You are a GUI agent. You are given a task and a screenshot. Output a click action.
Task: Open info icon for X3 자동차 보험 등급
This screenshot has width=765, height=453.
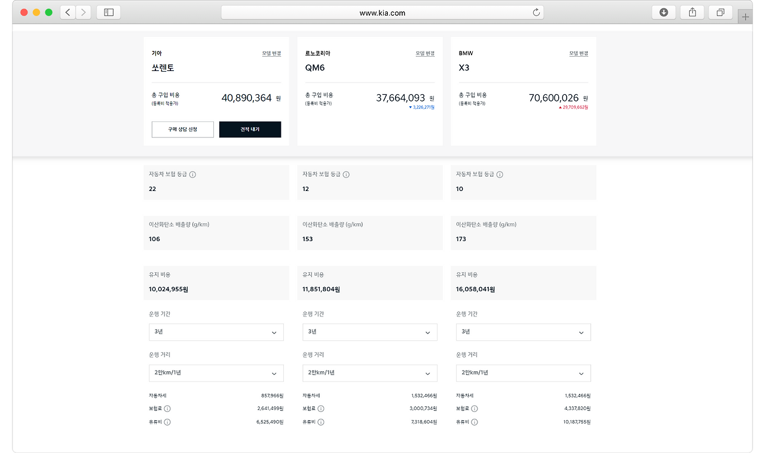pos(500,175)
